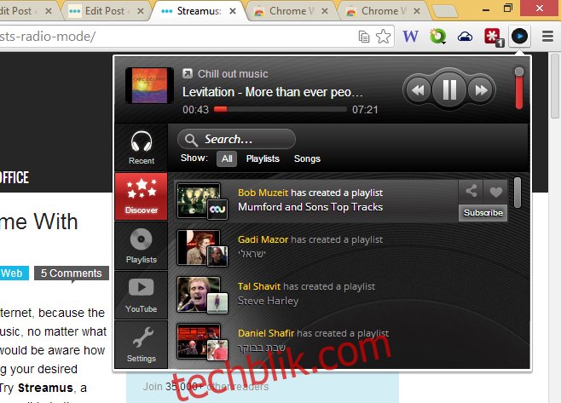
Task: Pause the playing Levitation track
Action: (x=449, y=89)
